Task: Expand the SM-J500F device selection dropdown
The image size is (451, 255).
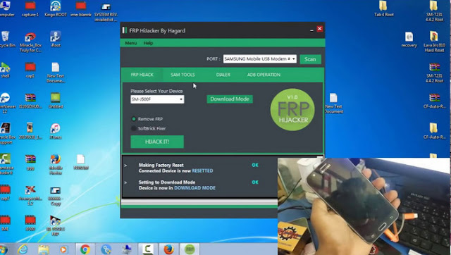Action: [157, 99]
